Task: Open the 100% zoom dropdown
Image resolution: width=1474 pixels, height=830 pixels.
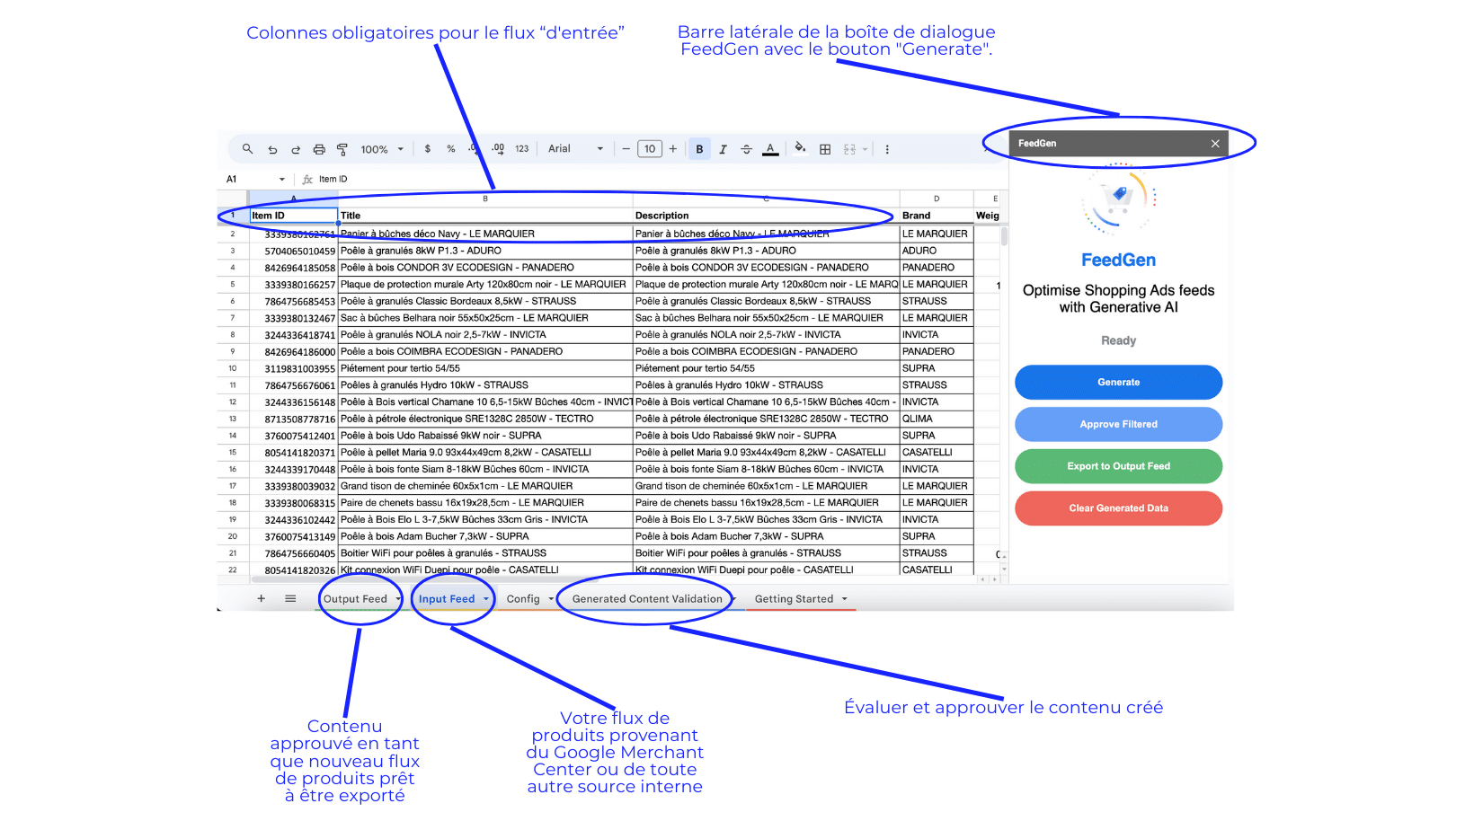Action: [382, 149]
